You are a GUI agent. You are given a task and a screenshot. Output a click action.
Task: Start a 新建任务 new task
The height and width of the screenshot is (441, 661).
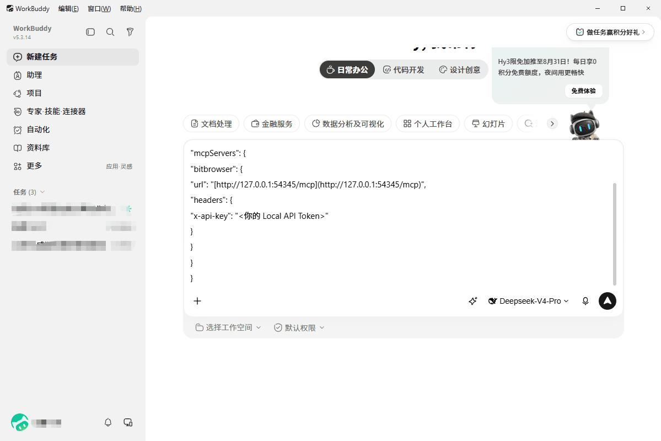click(x=73, y=57)
